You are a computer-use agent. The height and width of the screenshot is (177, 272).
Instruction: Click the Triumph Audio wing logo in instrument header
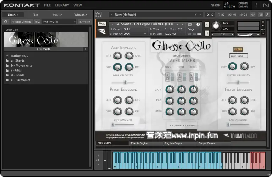[101, 32]
